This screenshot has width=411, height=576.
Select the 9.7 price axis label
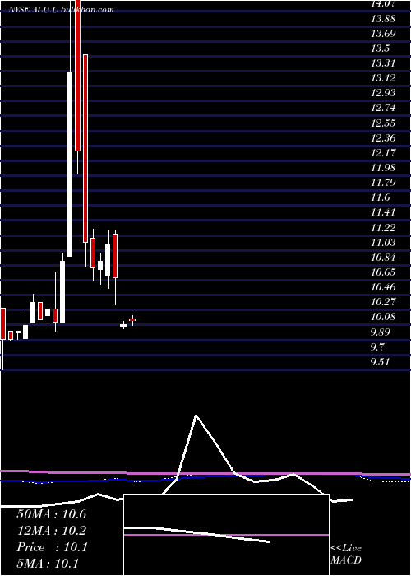[377, 347]
